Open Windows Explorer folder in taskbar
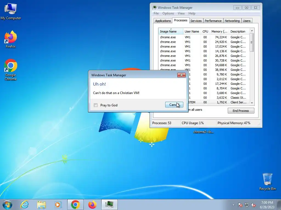The image size is (281, 210). click(x=41, y=205)
